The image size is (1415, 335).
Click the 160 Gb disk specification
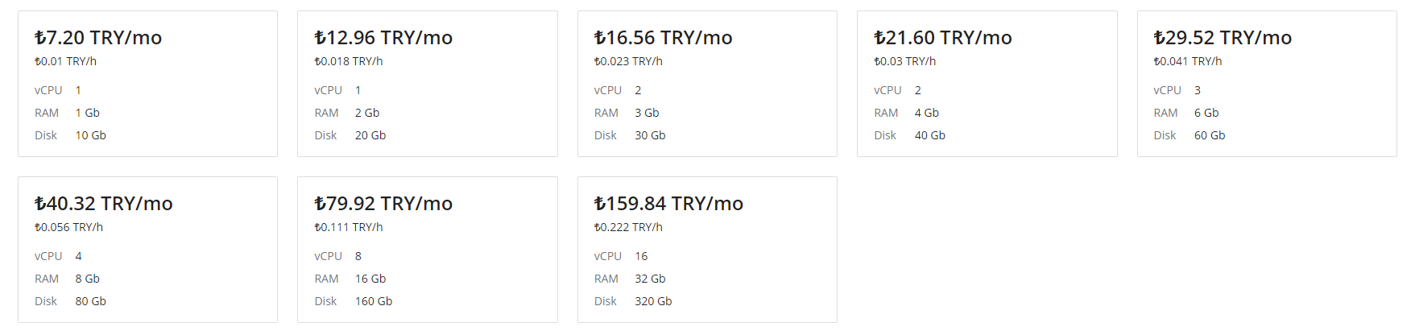tap(374, 301)
